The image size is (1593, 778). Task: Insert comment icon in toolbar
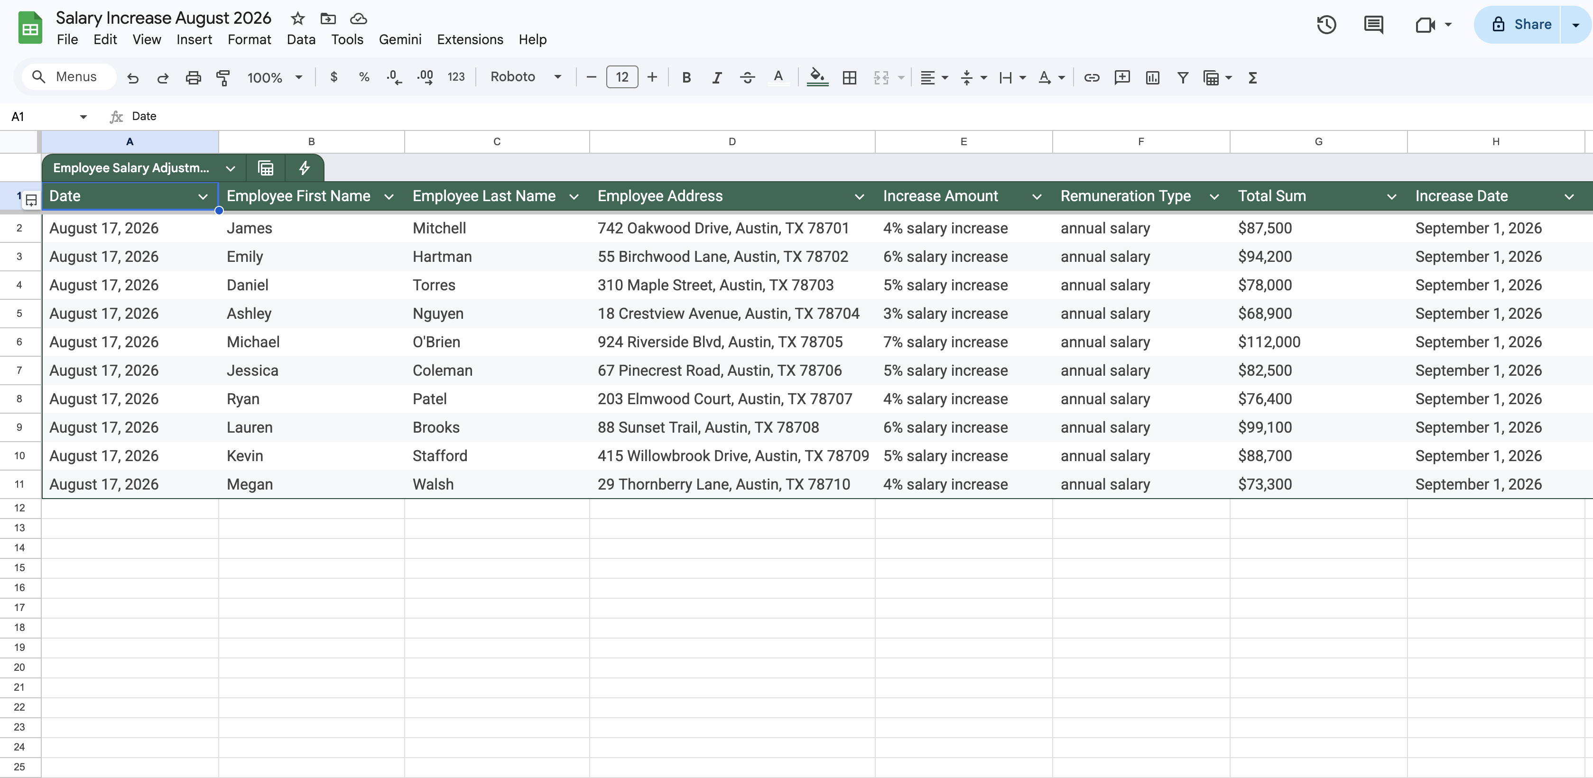1122,77
